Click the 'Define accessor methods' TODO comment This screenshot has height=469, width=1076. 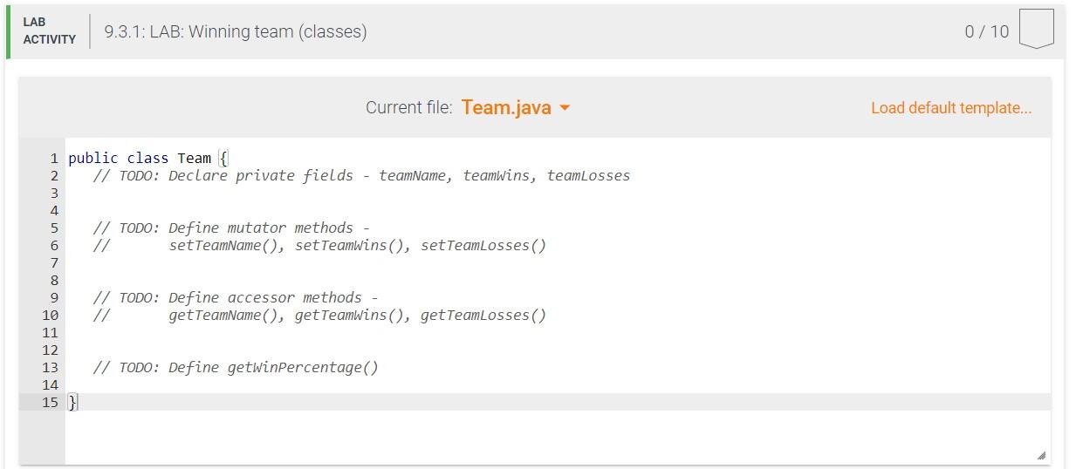236,297
